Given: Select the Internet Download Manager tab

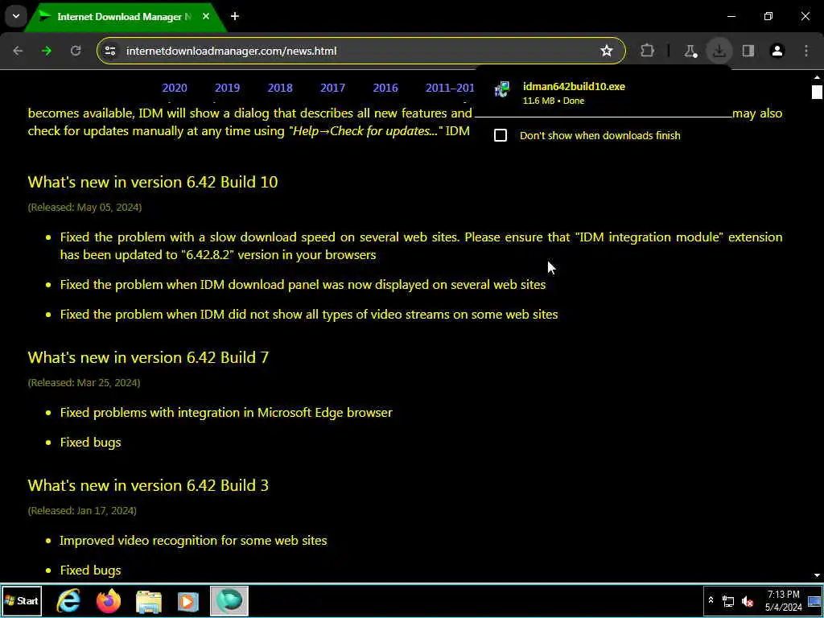Looking at the screenshot, I should pyautogui.click(x=123, y=17).
